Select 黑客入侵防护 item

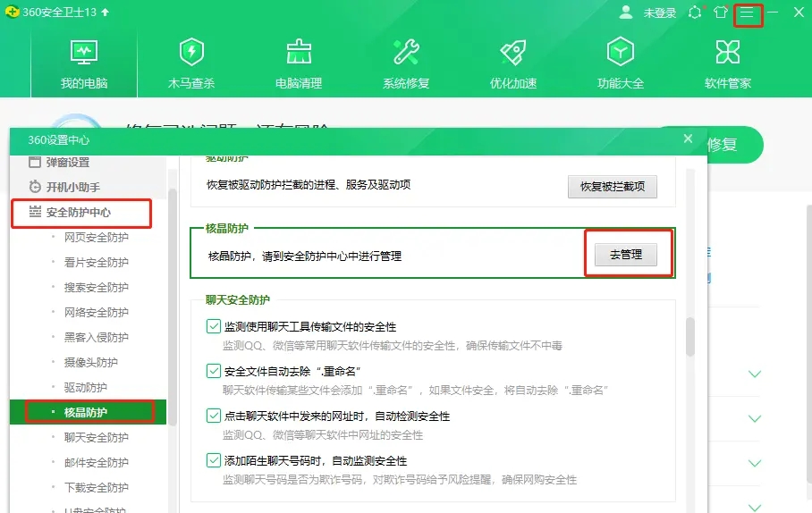pos(97,338)
